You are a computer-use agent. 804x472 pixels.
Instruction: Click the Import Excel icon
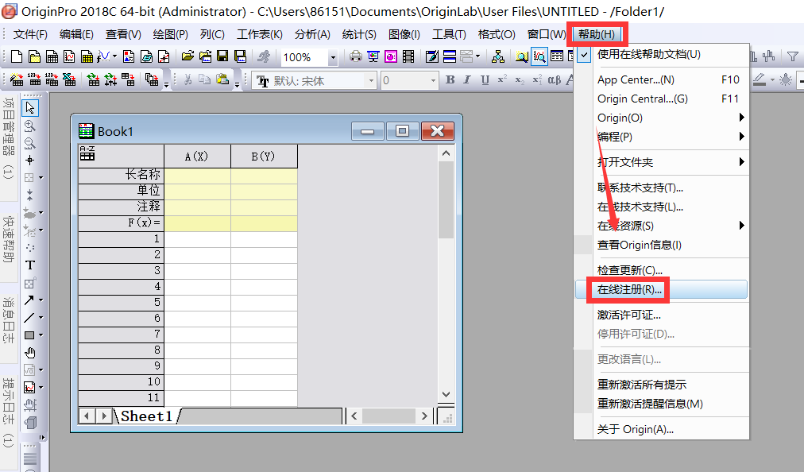pos(69,80)
